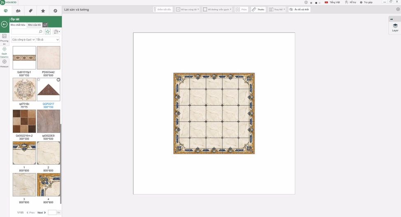Screen dimensions: 401x217
Task: Go back with the circled arrow button
Action: tap(4, 24)
